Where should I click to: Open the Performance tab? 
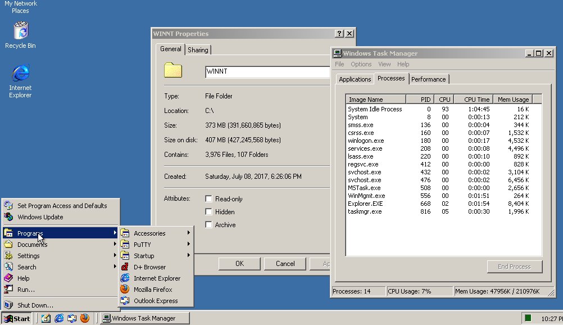click(x=428, y=79)
